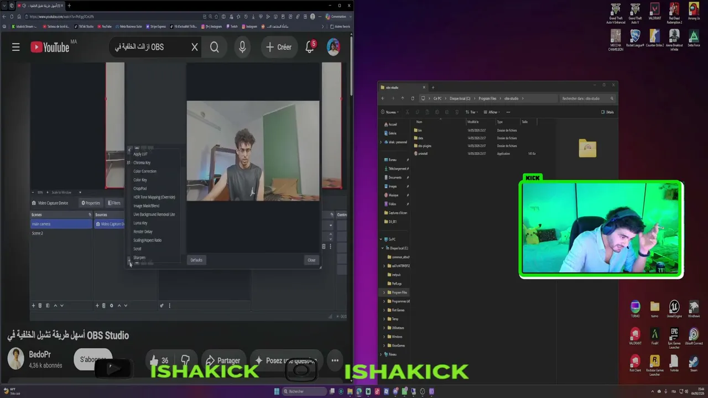The height and width of the screenshot is (398, 708).
Task: Open Unreal Engine desktop shortcut
Action: pyautogui.click(x=674, y=310)
